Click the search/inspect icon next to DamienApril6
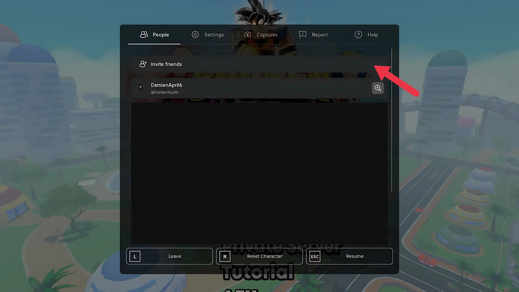Image resolution: width=519 pixels, height=292 pixels. [377, 88]
